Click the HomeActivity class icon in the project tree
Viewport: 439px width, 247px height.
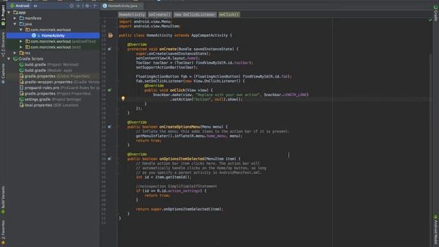point(34,36)
